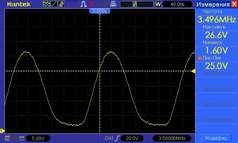Click the key lock icon

[98, 4]
